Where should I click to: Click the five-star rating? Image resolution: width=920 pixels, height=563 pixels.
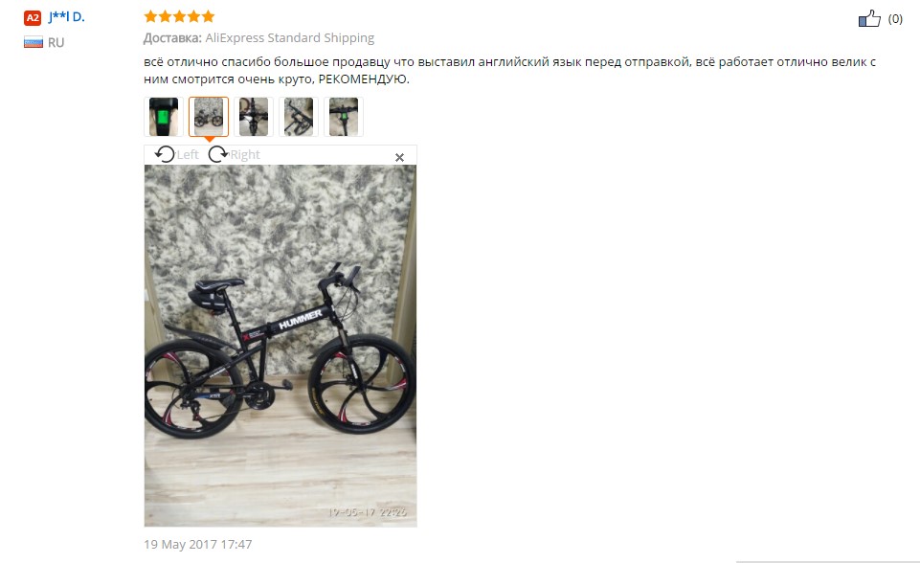(x=180, y=16)
